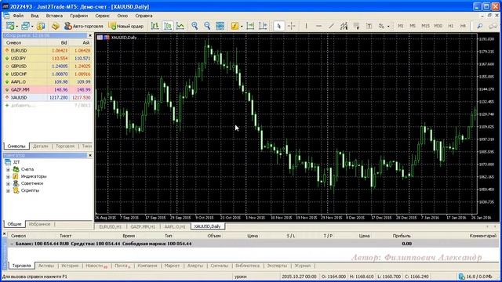This screenshot has width=502, height=282.
Task: Set timeframe to H1
Action: pyautogui.click(x=450, y=26)
